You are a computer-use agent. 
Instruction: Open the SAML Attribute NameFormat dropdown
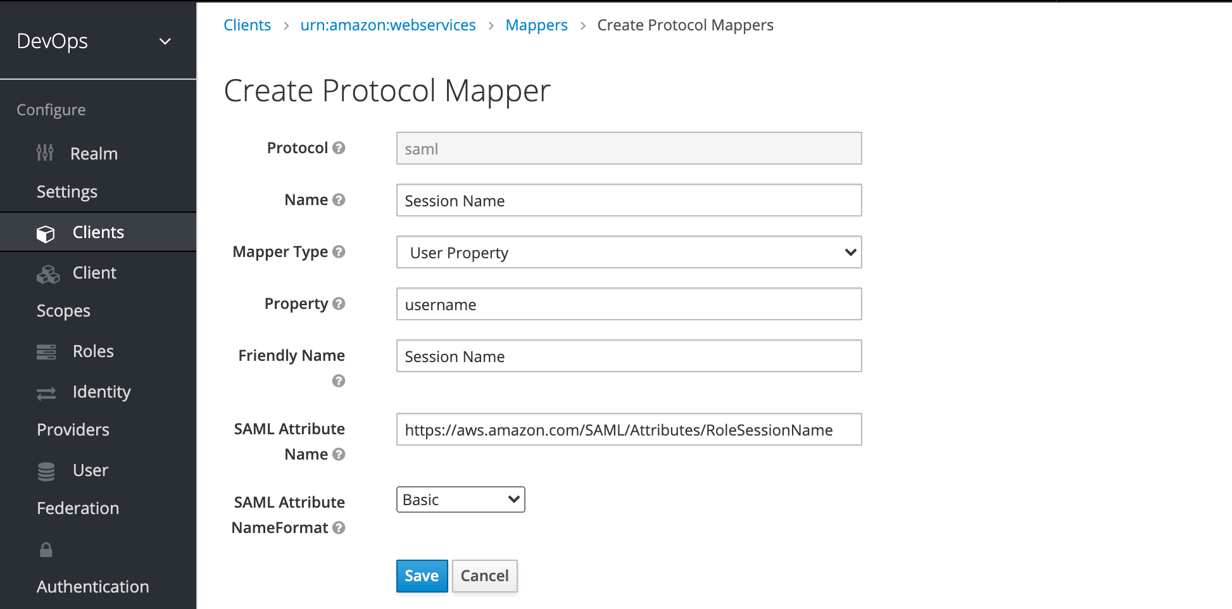[x=460, y=499]
